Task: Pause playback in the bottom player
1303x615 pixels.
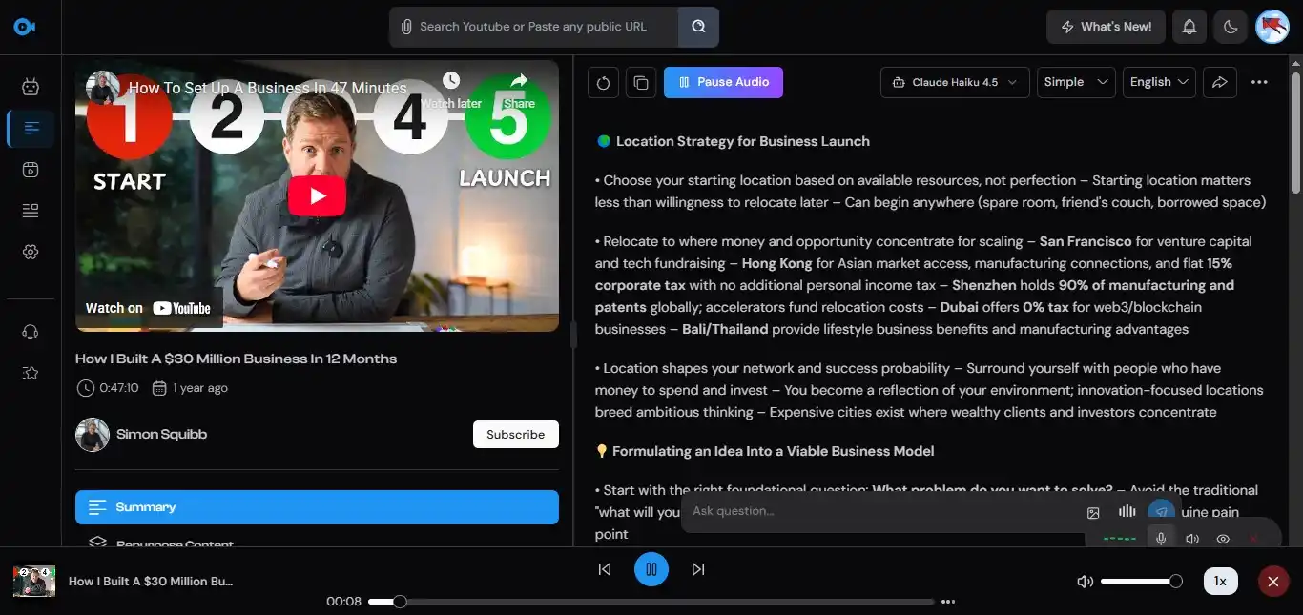Action: [x=651, y=569]
